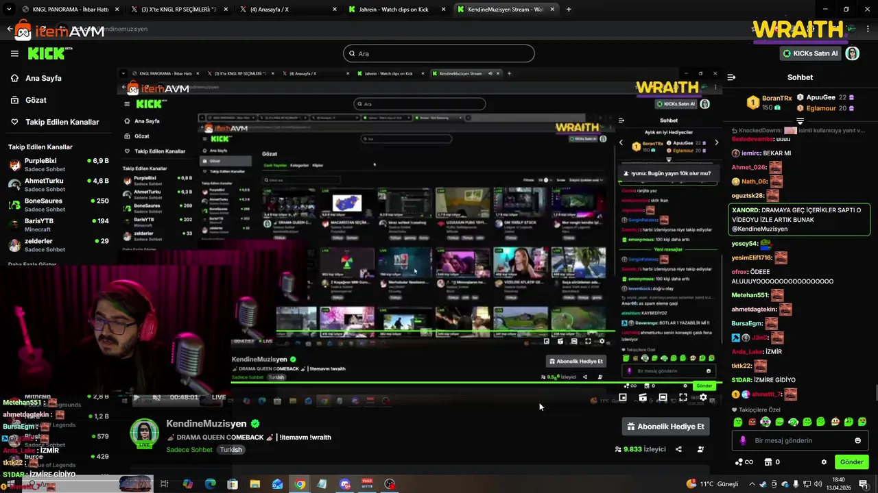Toggle video mute speaker button
This screenshot has width=878, height=493.
pyautogui.click(x=156, y=397)
